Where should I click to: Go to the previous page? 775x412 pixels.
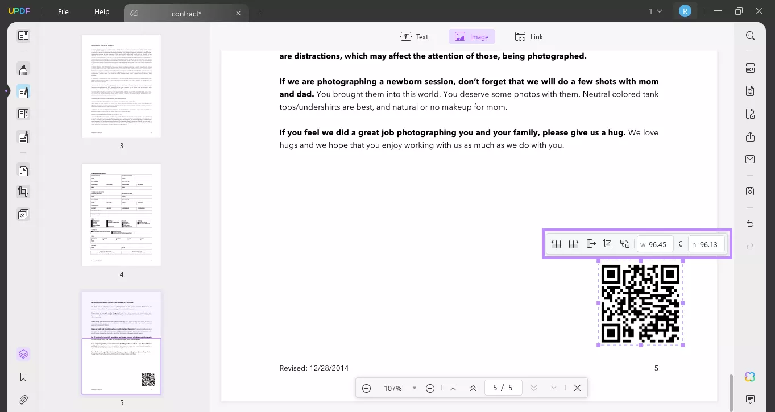pos(473,388)
